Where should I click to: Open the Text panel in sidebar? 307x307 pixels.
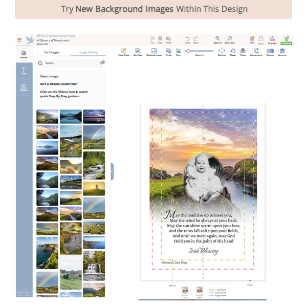[x=24, y=71]
